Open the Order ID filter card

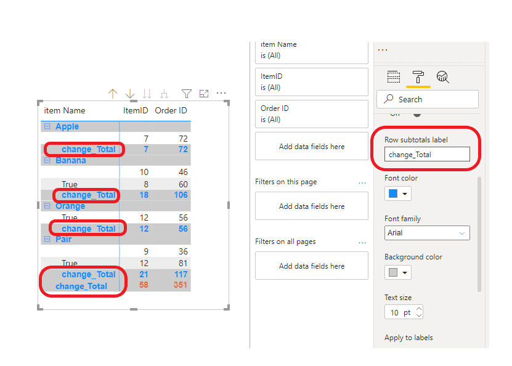312,114
